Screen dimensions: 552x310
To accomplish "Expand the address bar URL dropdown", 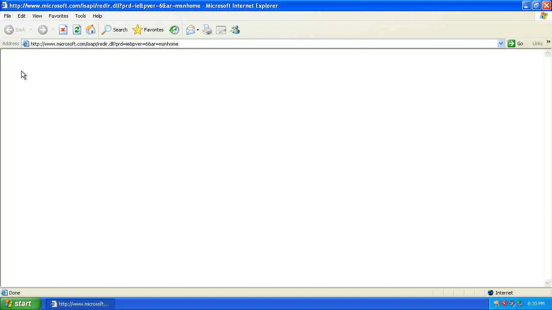I will (501, 43).
